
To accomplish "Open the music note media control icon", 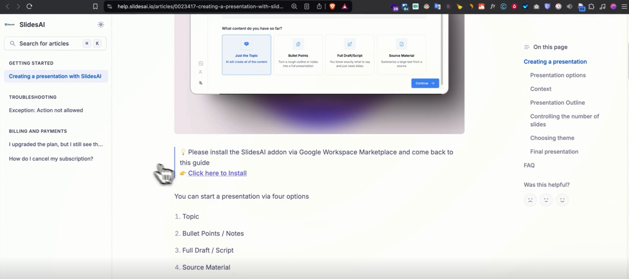I will click(x=603, y=6).
